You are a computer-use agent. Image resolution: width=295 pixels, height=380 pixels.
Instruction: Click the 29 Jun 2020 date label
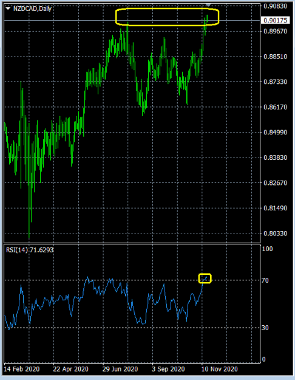[x=120, y=369]
